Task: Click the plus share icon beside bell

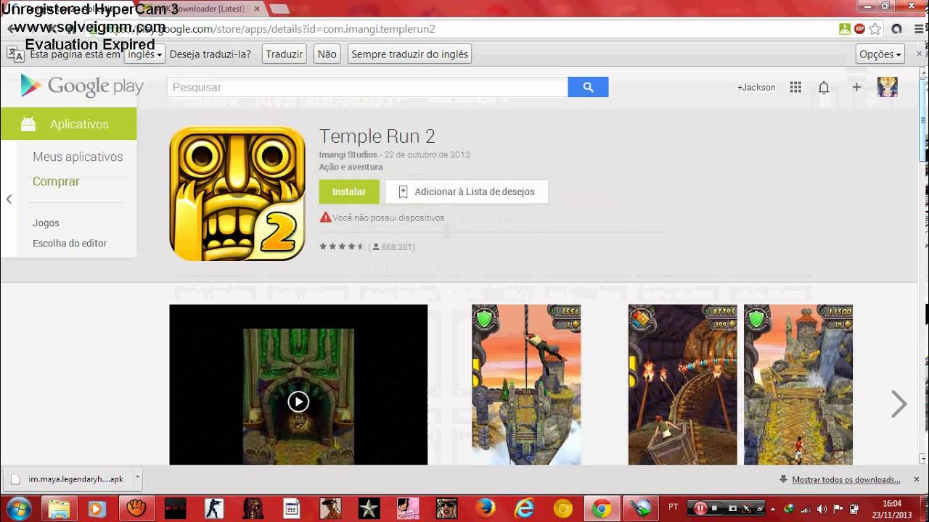Action: click(x=856, y=87)
